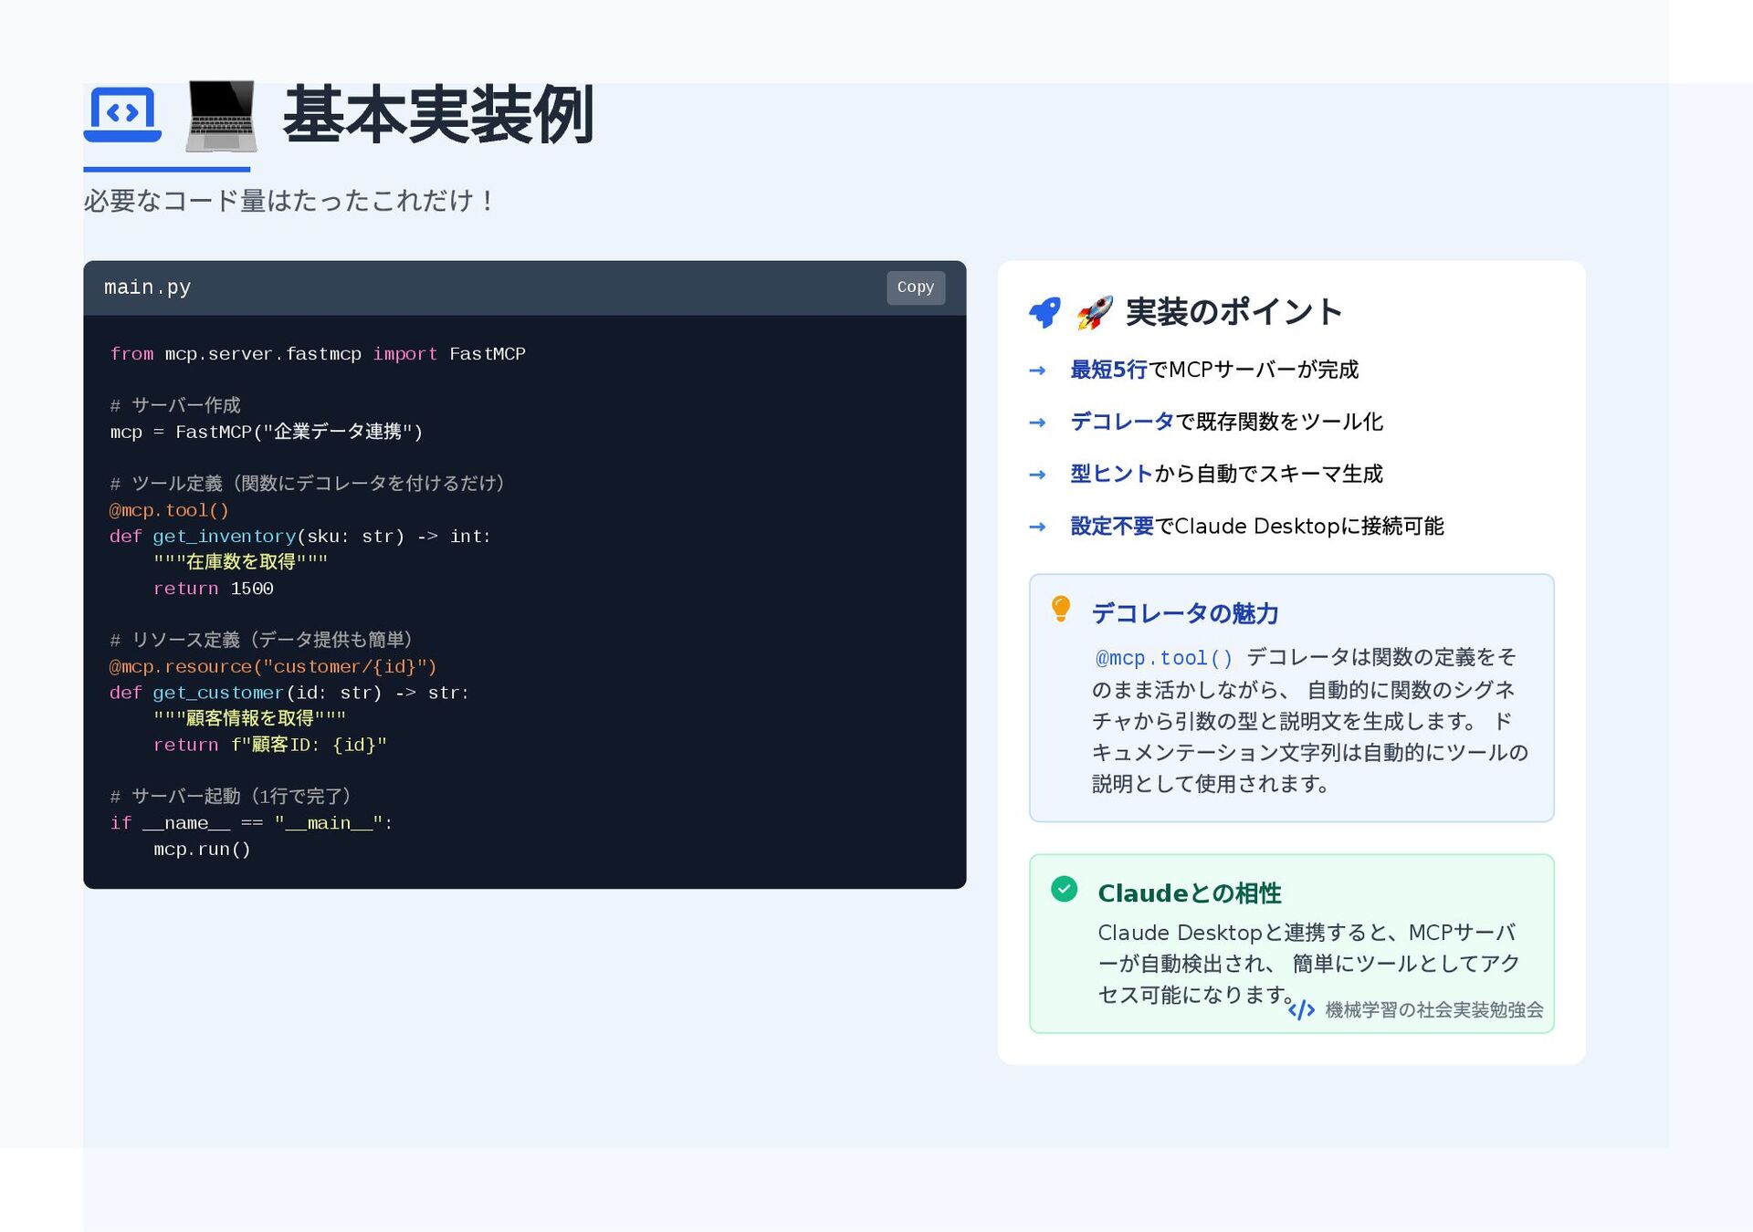This screenshot has width=1753, height=1232.
Task: Click the decorator @mcp.resource("customer/{id}")
Action: [x=273, y=666]
